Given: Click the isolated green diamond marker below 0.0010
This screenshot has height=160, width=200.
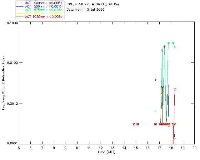Looking at the screenshot, I should pyautogui.click(x=155, y=111).
